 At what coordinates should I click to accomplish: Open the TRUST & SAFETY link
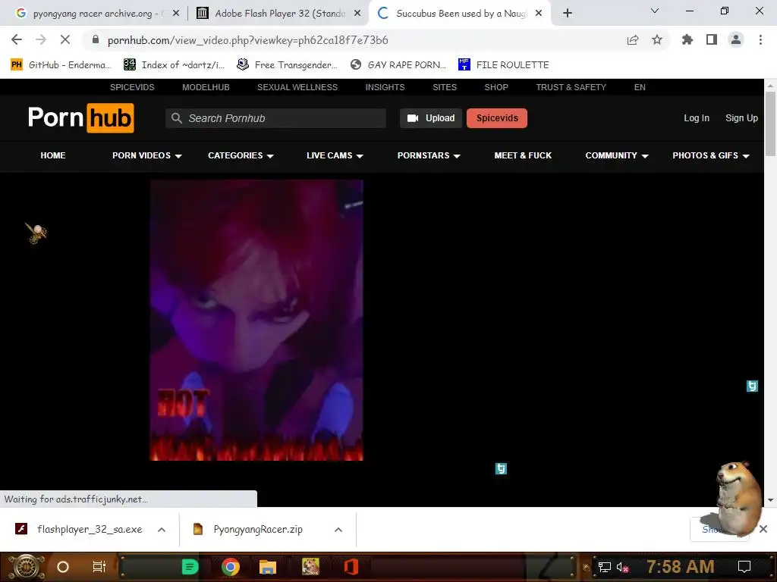pyautogui.click(x=571, y=87)
